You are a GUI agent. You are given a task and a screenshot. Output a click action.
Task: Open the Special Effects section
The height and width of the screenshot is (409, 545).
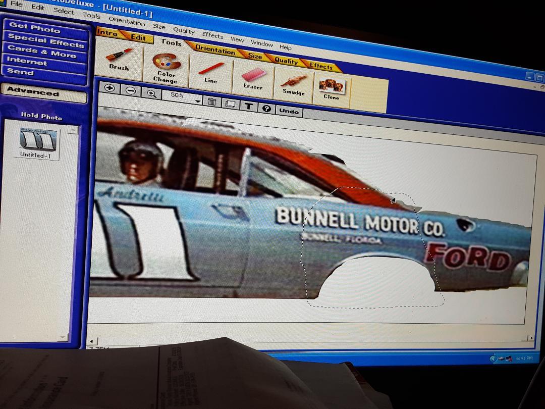click(45, 41)
